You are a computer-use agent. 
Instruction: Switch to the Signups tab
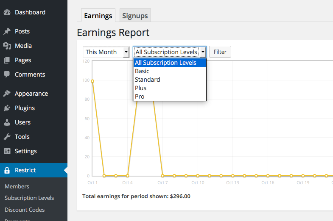[135, 16]
